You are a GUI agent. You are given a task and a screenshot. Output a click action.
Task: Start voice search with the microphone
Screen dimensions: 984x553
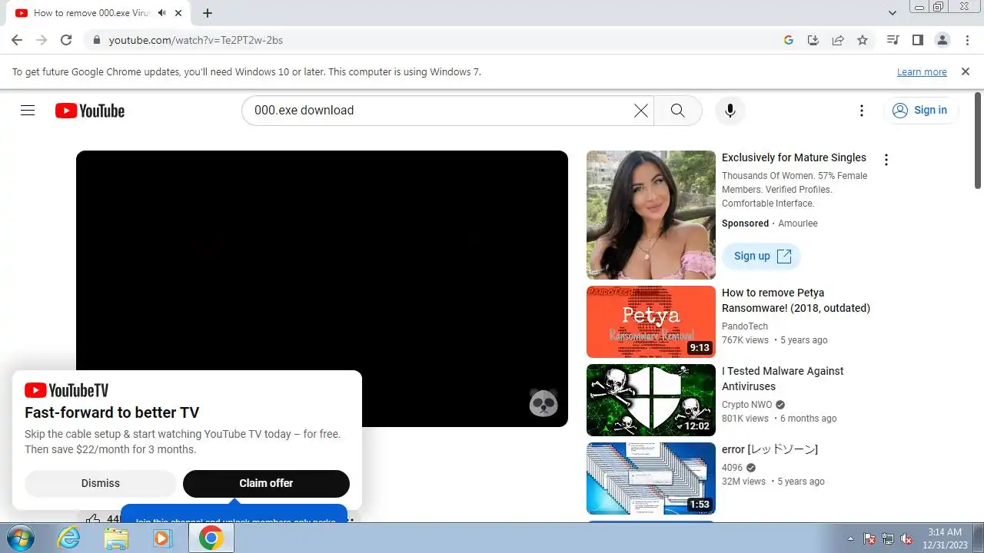tap(730, 111)
